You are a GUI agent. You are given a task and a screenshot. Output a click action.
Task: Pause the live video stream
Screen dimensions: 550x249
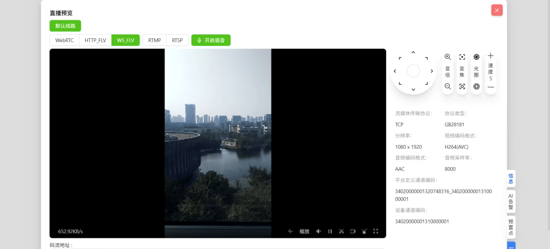[330, 231]
